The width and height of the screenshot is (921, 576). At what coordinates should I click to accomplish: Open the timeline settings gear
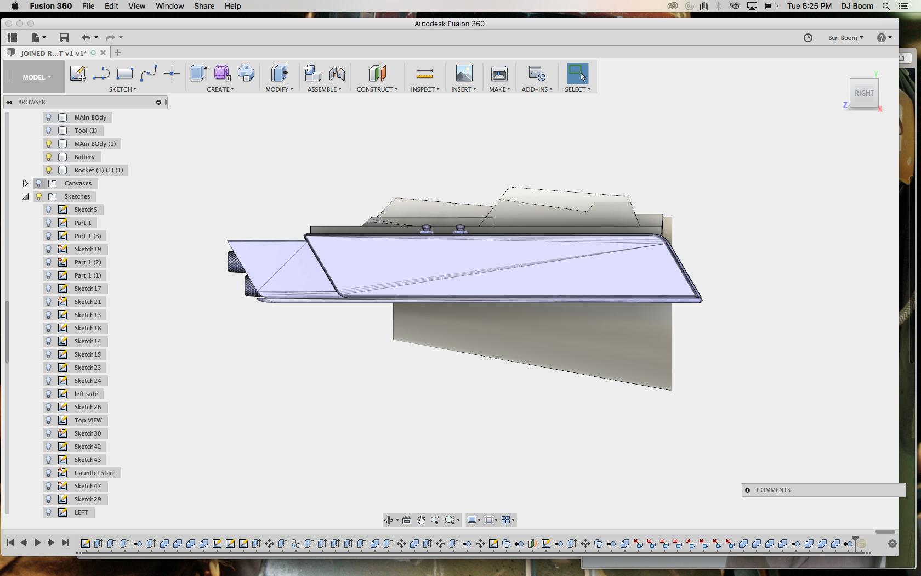pos(892,544)
